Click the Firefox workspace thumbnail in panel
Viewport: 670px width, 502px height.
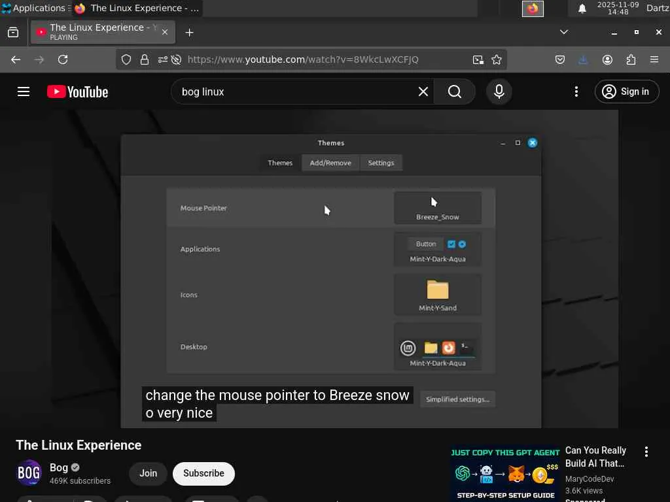[533, 8]
